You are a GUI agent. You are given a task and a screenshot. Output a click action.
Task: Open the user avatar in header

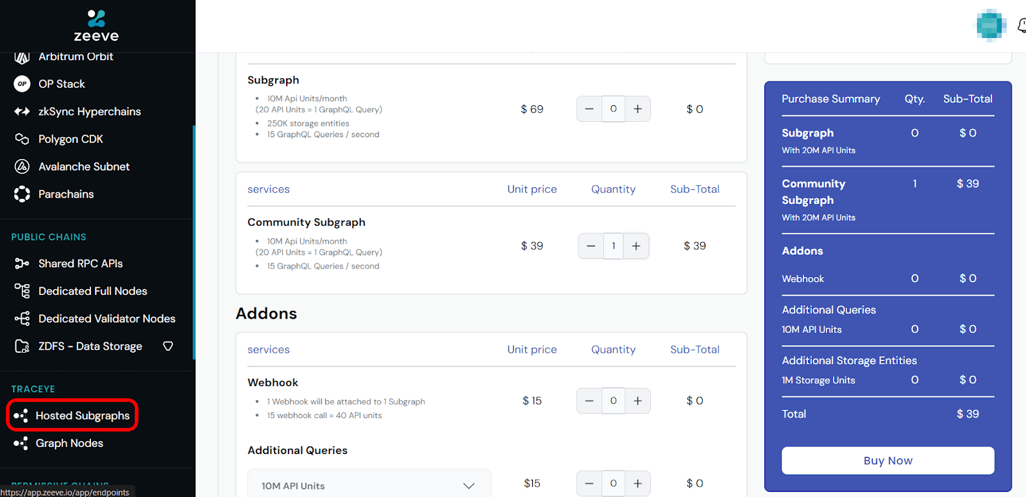pos(991,26)
